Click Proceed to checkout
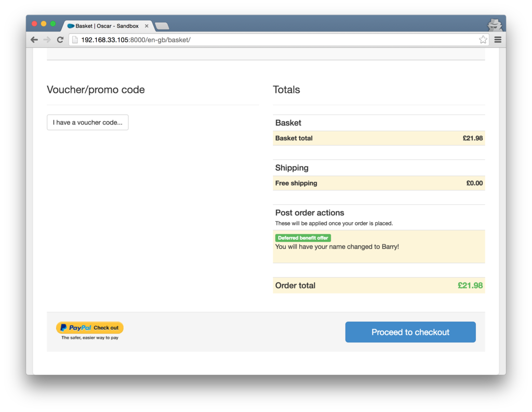Image resolution: width=532 pixels, height=412 pixels. [410, 332]
